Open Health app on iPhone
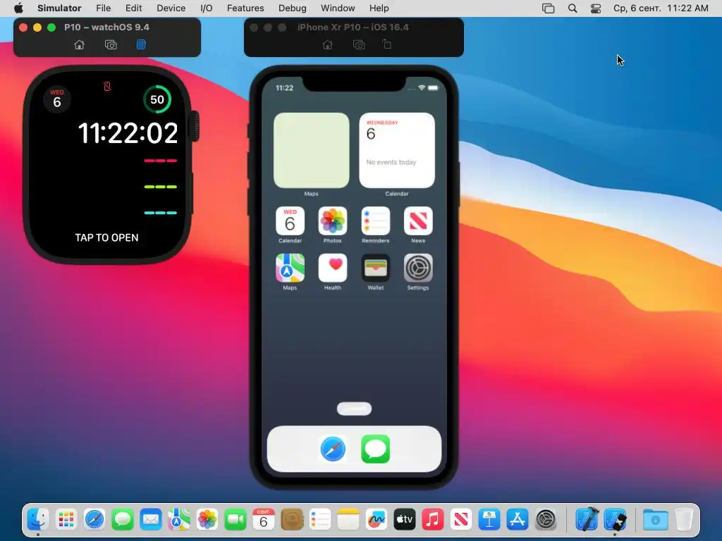The image size is (722, 541). click(333, 268)
